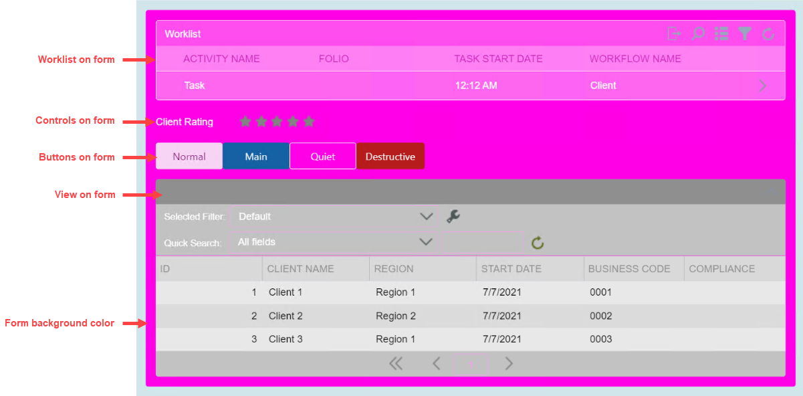Image resolution: width=803 pixels, height=396 pixels.
Task: Click business code '0001' cell
Action: click(600, 292)
